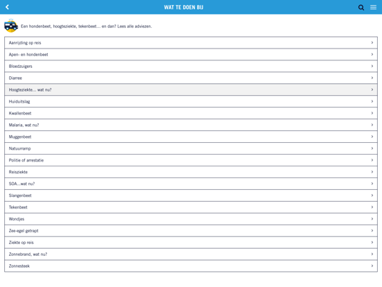Screen dimensions: 382x287
Task: Open 'Zee-egel getrapt' advice
Action: coord(191,231)
